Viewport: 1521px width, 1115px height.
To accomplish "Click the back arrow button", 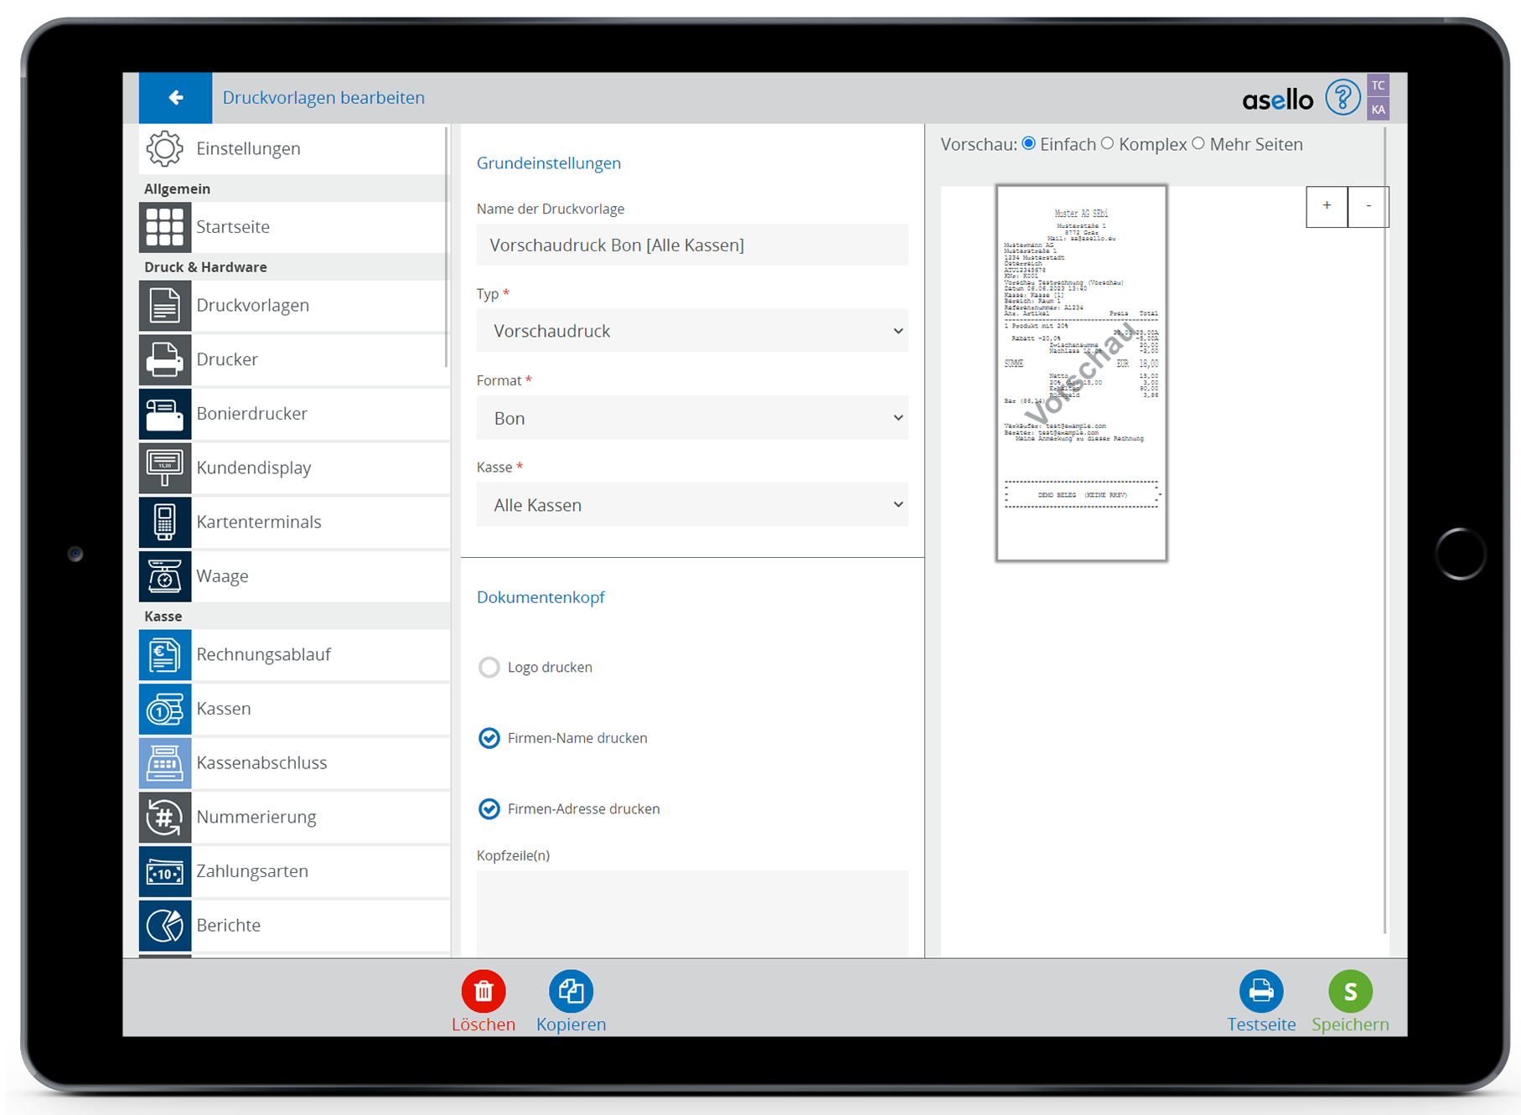I will (175, 98).
